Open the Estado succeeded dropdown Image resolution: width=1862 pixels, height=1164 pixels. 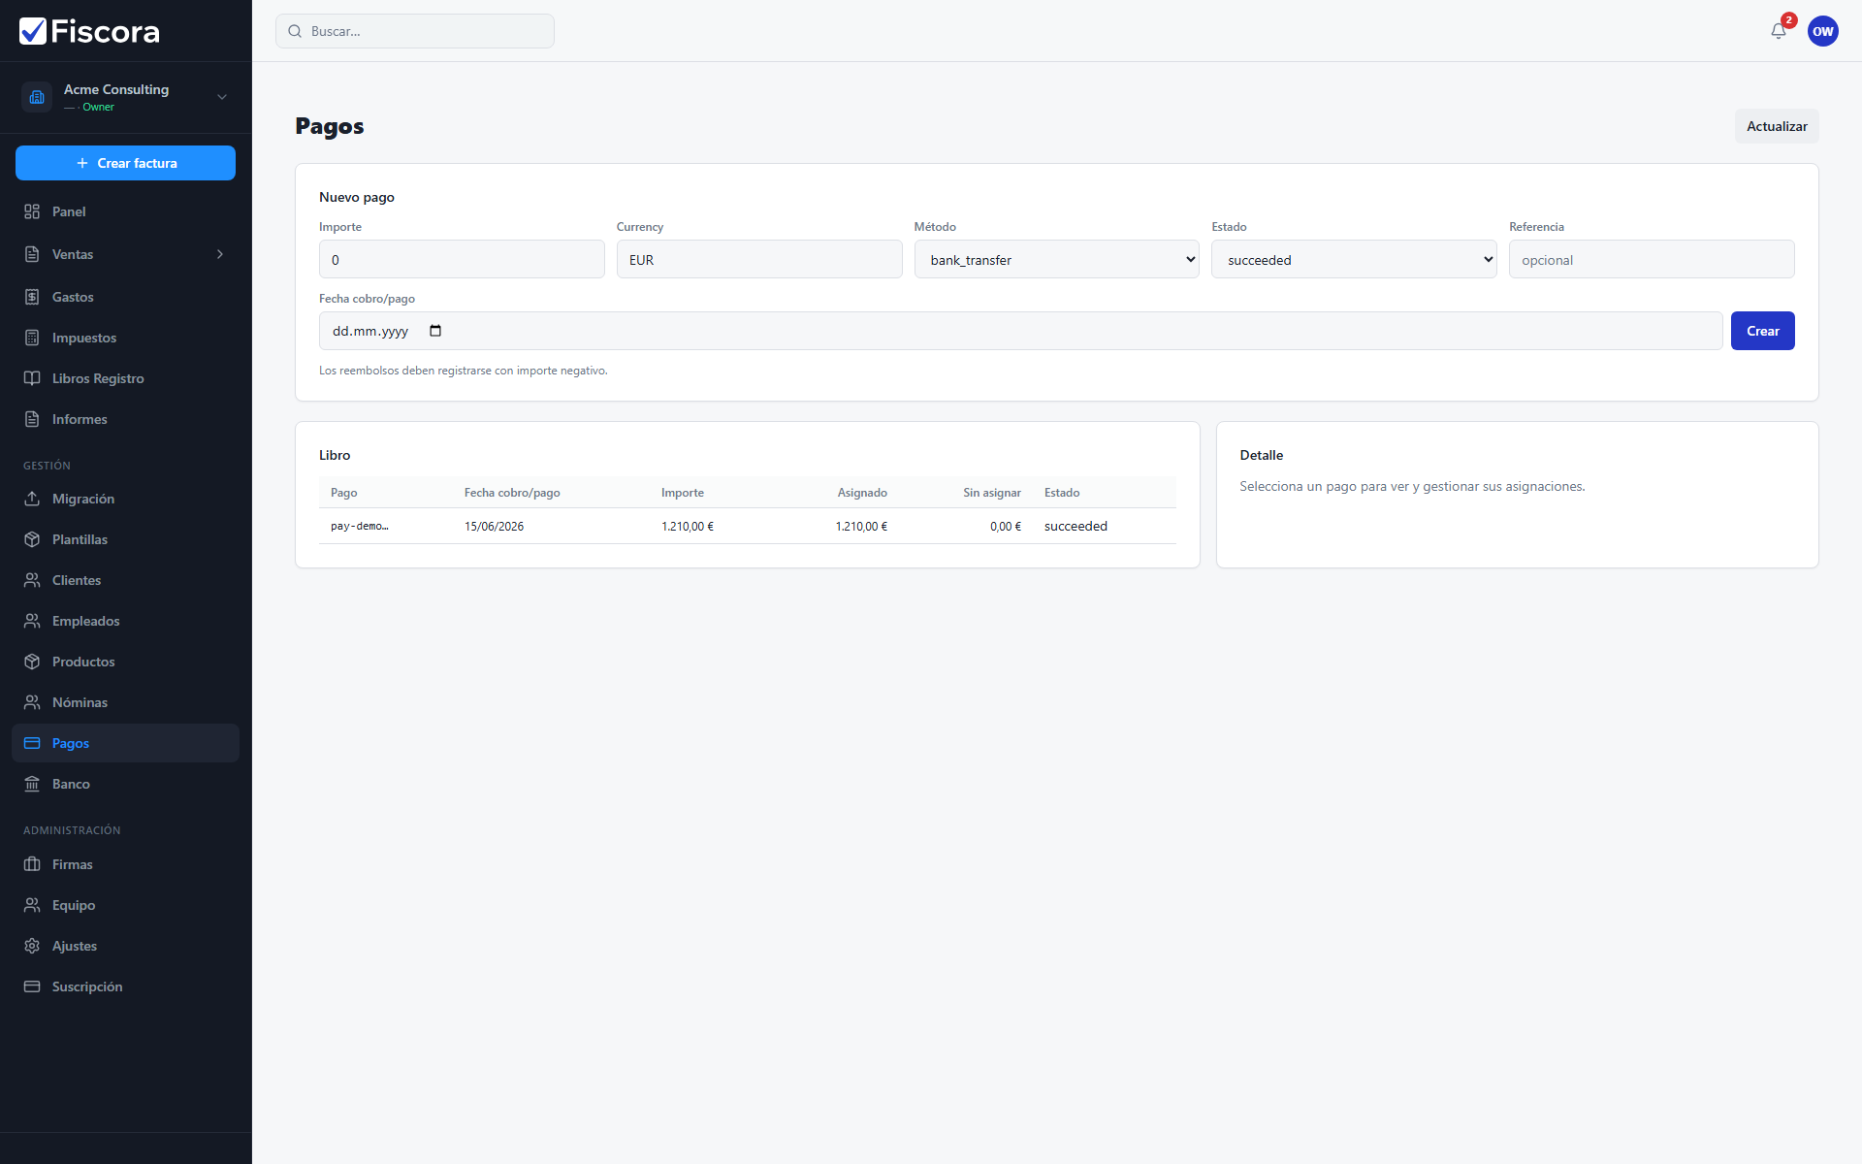click(x=1354, y=260)
